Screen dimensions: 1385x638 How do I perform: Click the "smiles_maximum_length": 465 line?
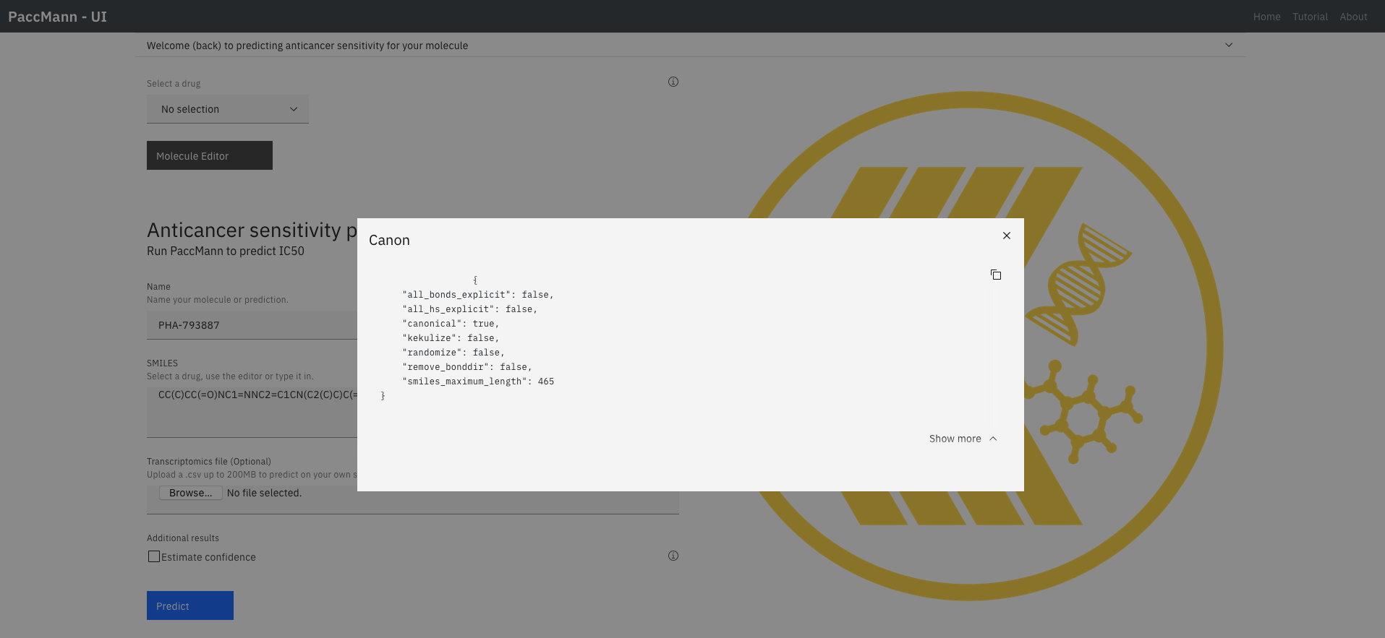pos(478,381)
